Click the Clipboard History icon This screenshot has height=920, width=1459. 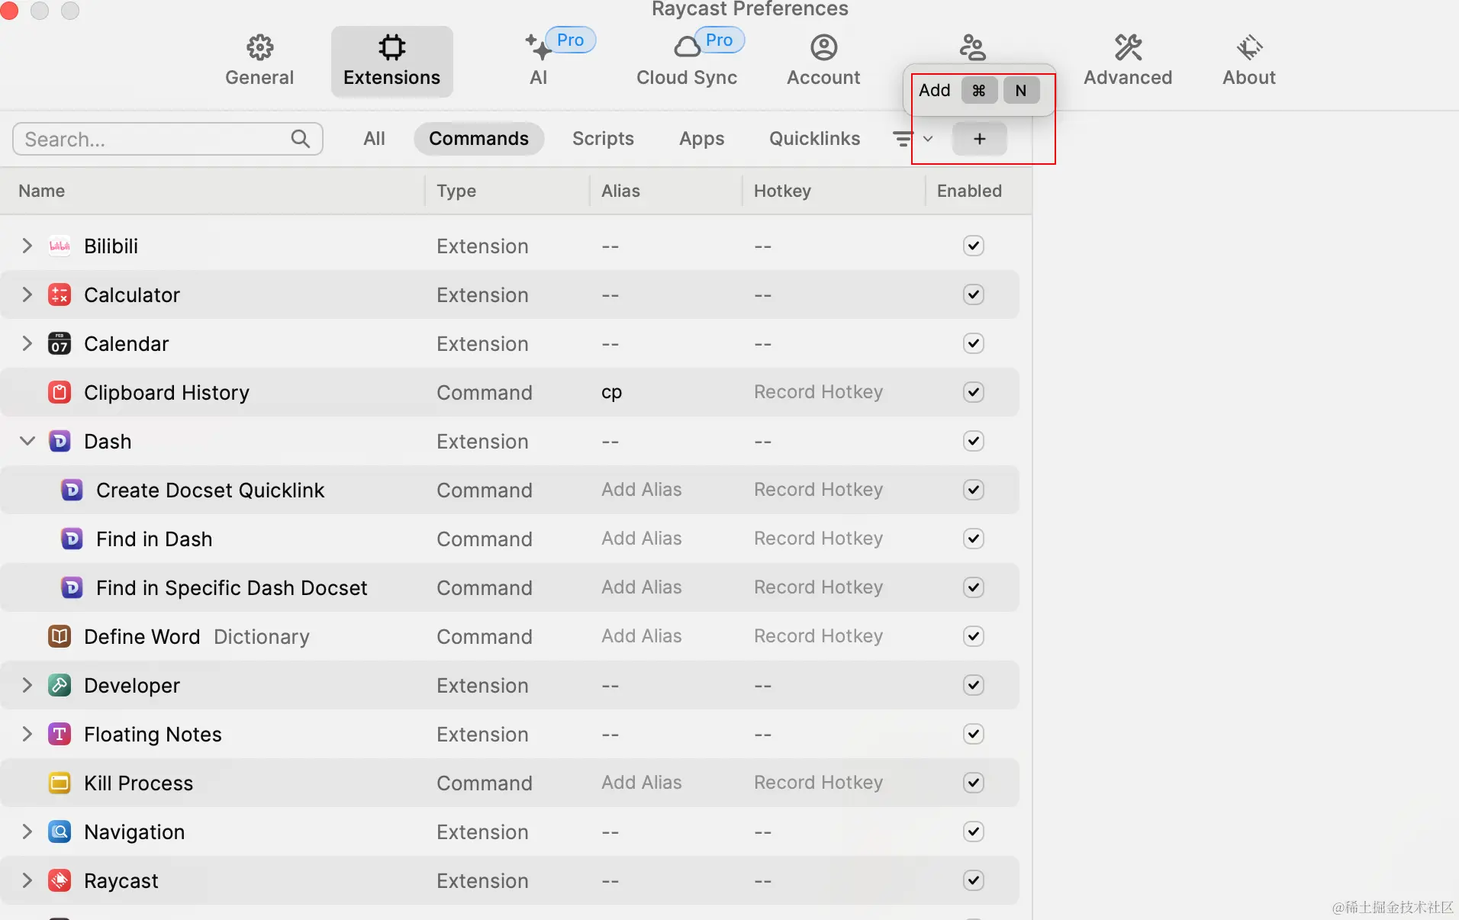coord(60,392)
